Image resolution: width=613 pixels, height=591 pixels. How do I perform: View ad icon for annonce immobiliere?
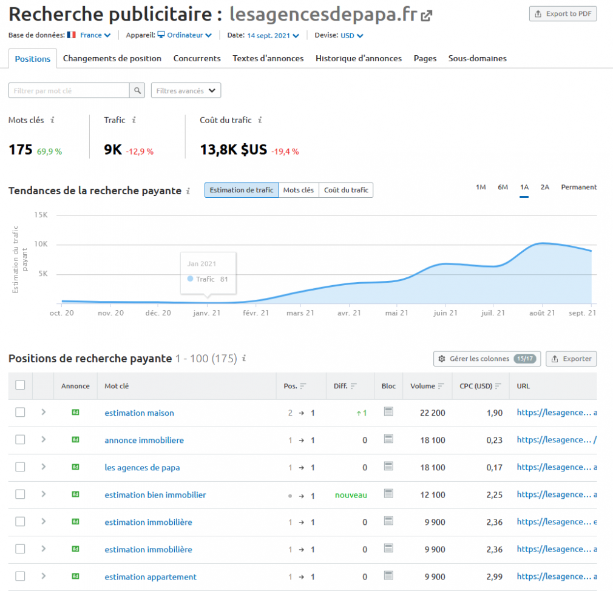tap(75, 440)
